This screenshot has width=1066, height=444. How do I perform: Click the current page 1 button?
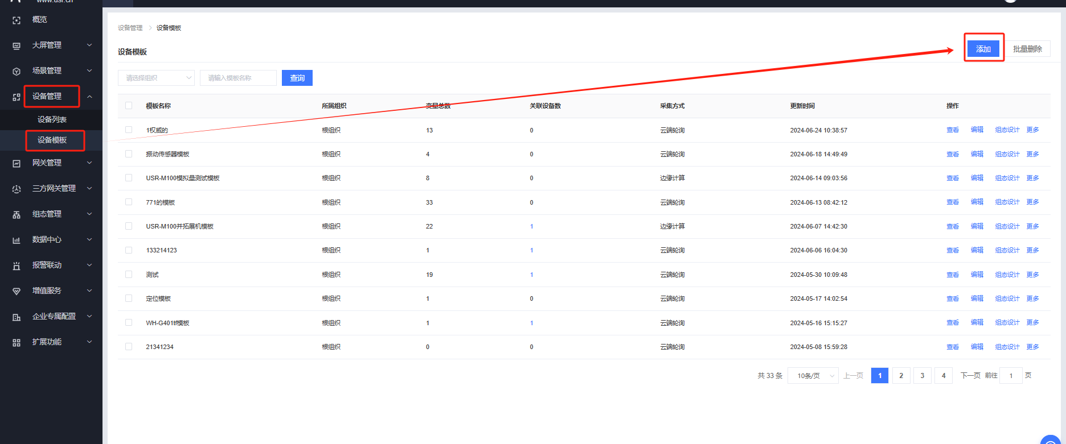(x=880, y=376)
